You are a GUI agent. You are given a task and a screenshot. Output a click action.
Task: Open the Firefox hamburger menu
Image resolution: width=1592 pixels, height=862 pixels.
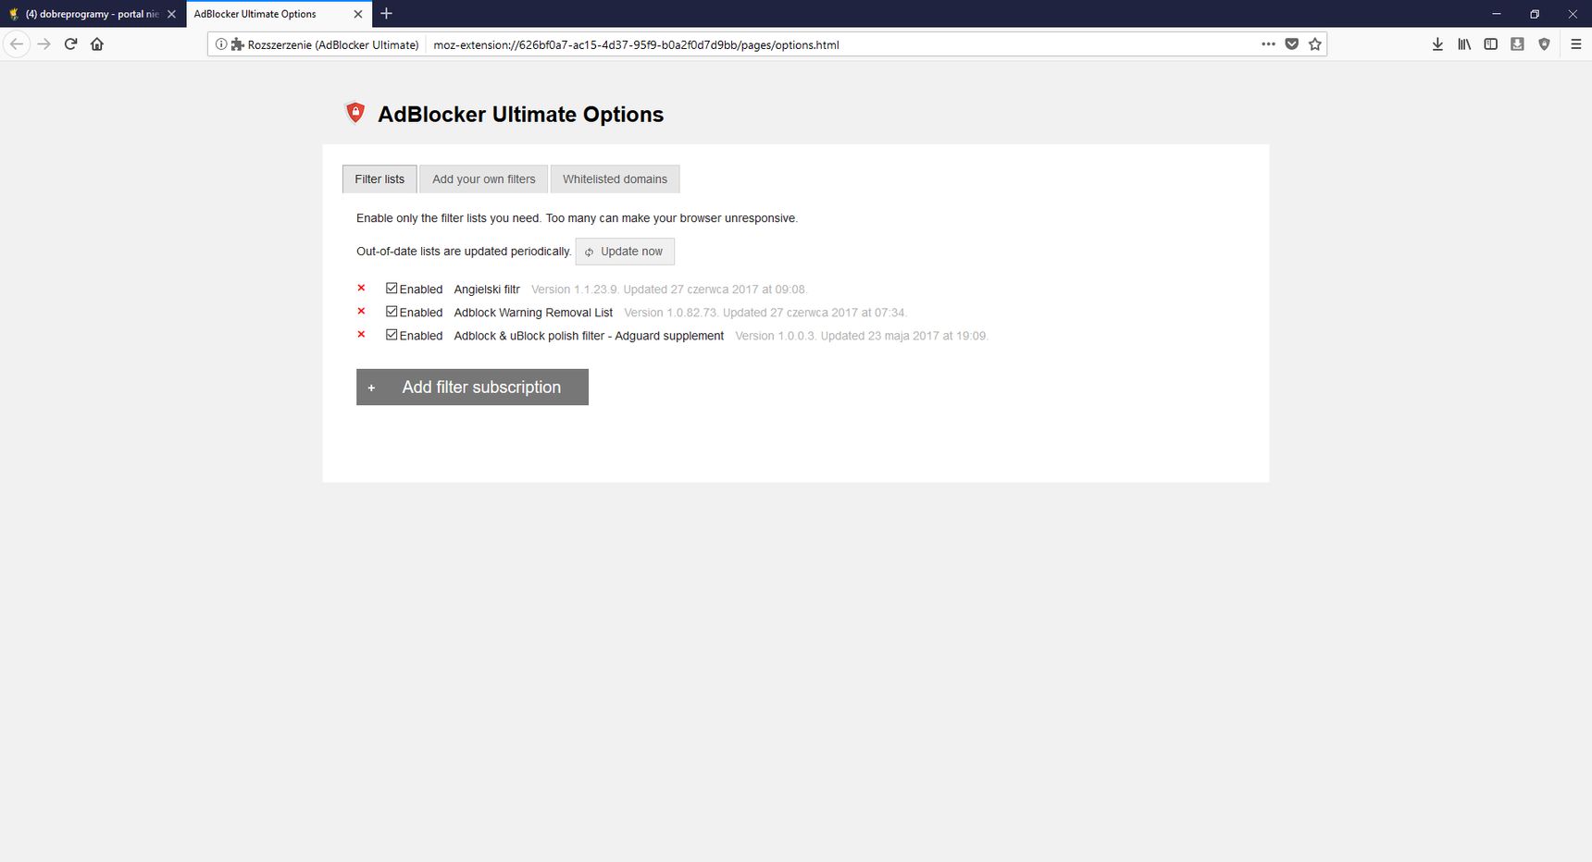click(1576, 44)
